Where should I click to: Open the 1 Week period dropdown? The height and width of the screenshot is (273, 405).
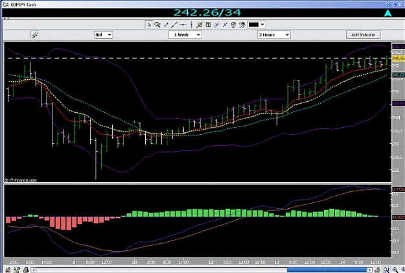point(185,35)
